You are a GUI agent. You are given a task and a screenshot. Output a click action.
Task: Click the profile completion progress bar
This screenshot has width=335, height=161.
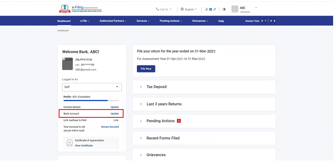(91, 100)
